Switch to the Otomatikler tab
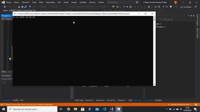Image resolution: width=200 pixels, height=112 pixels. [x=6, y=100]
